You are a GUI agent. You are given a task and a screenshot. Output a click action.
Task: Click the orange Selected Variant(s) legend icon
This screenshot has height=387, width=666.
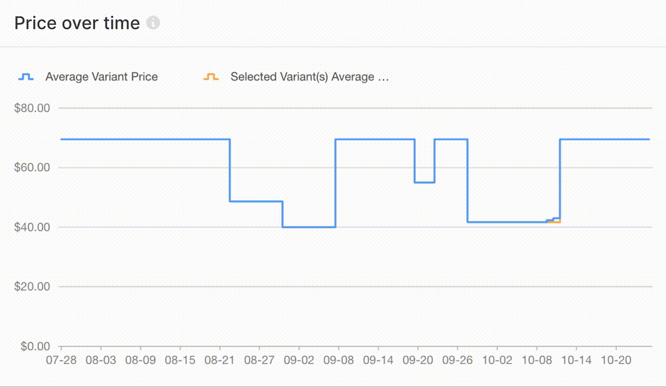point(211,77)
